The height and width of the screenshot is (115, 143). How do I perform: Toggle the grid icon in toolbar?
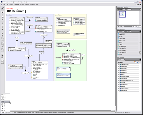2,23
